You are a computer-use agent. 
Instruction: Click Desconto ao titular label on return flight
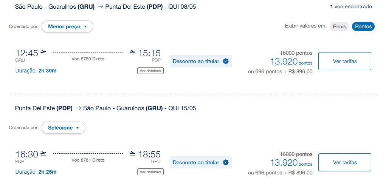196,162
